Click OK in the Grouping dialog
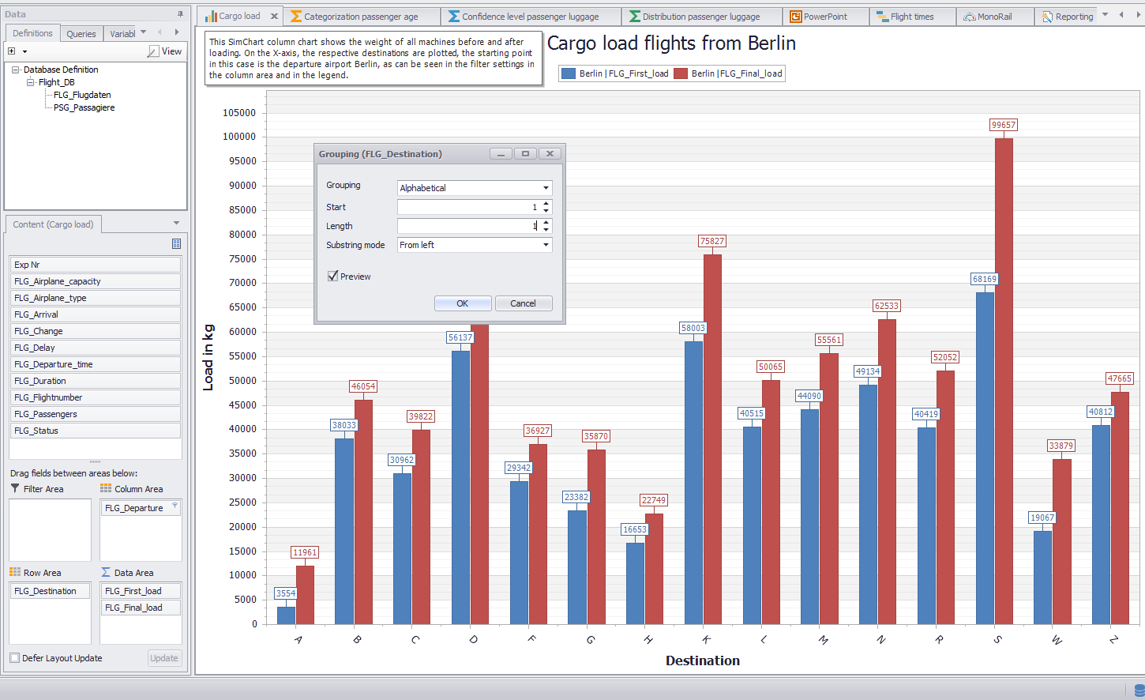The image size is (1145, 700). (x=462, y=303)
